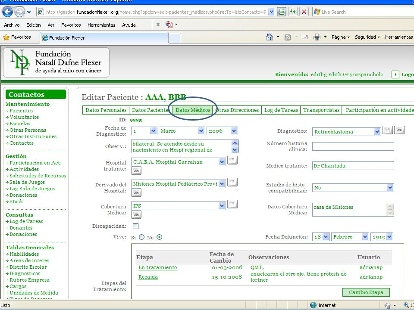Open the diagnosis day dropdown showing 1
Viewport: 414px width, 310px height.
click(x=153, y=131)
